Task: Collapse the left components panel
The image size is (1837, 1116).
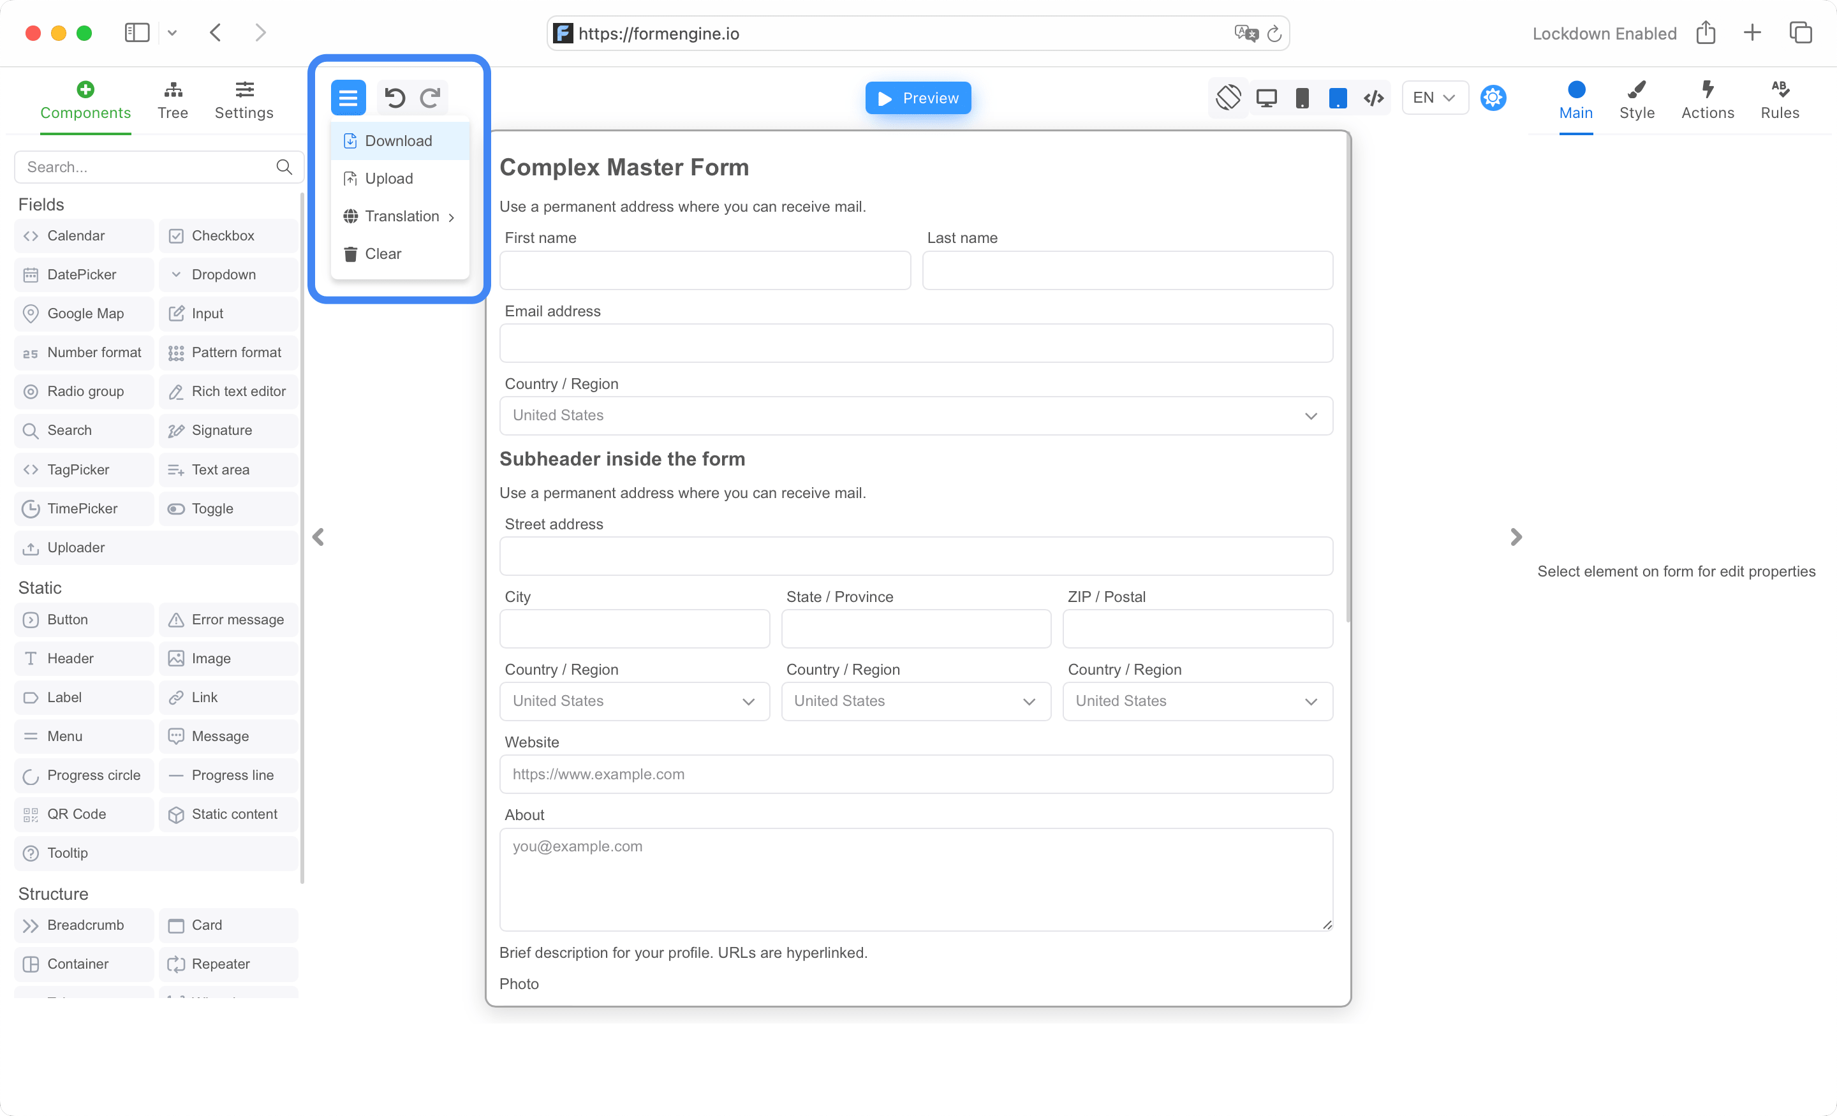Action: (318, 537)
